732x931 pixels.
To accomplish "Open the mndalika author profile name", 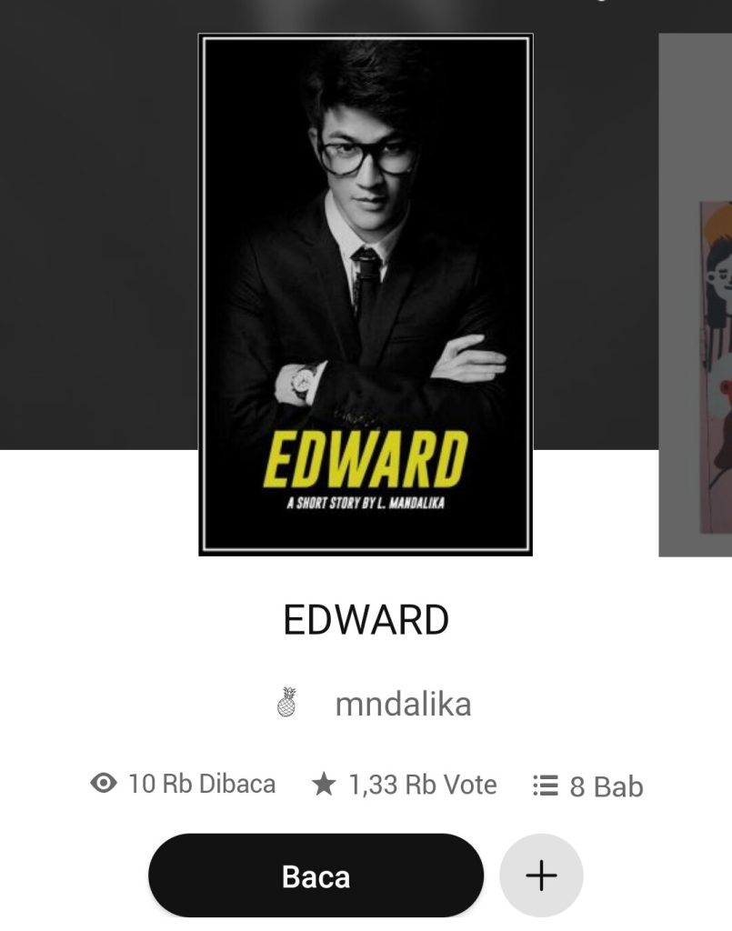I will coord(403,705).
